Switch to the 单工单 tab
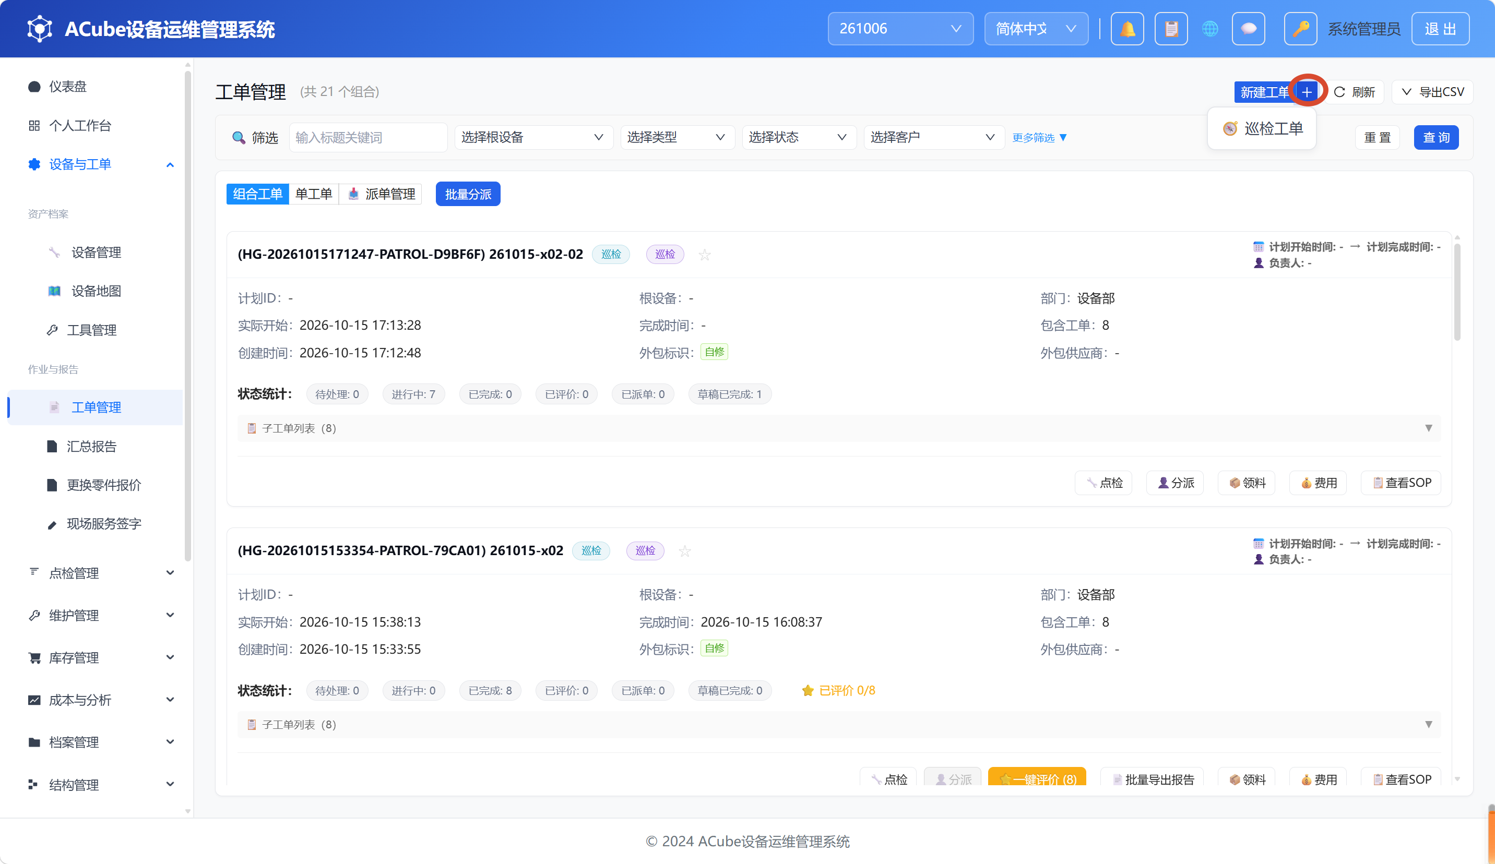Screen dimensions: 1495x864 click(313, 194)
